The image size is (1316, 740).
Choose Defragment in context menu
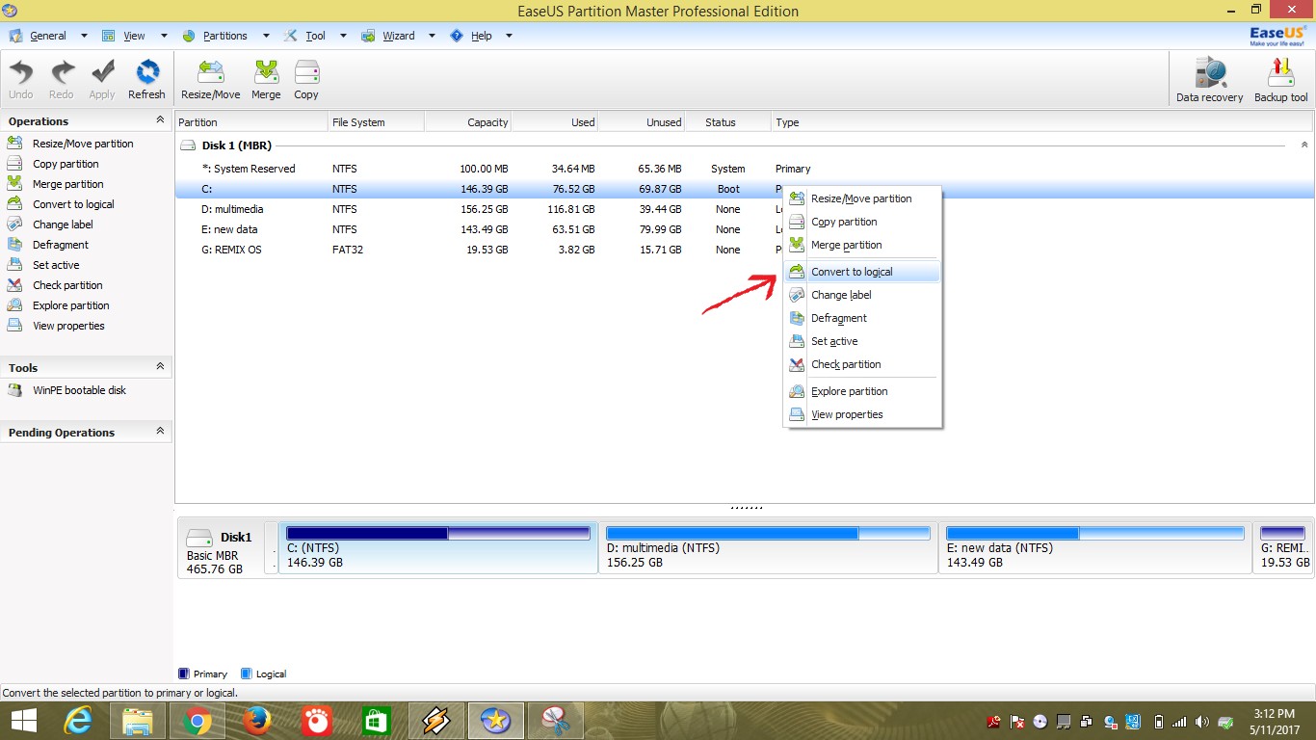coord(862,318)
